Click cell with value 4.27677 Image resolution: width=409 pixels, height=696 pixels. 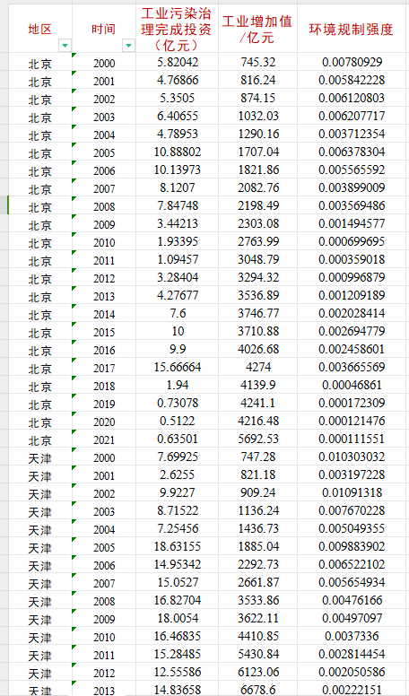pos(178,296)
